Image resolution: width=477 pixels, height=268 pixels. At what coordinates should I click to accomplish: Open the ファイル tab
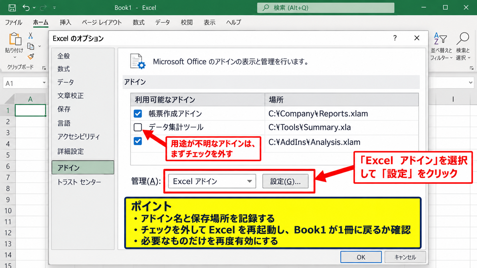[x=13, y=22]
